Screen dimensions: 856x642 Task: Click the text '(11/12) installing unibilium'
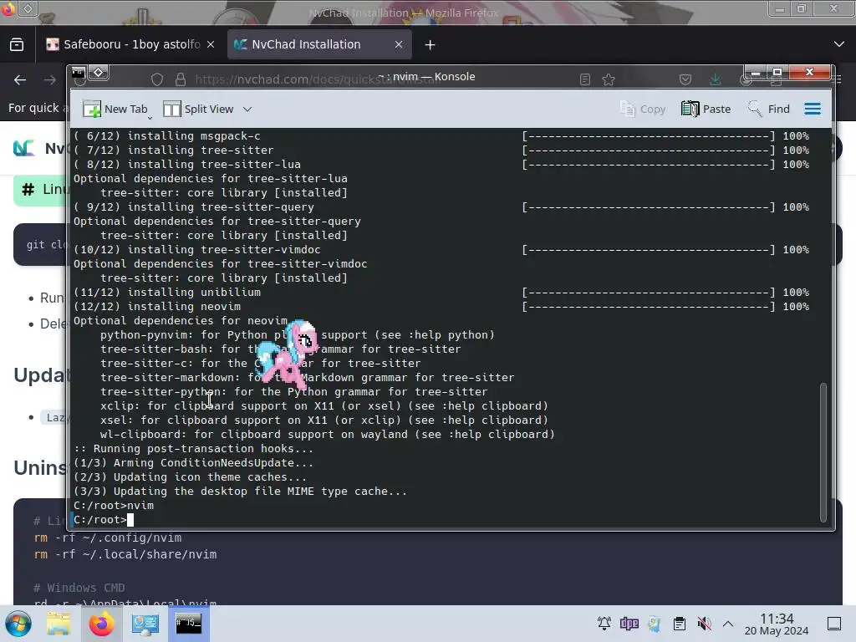click(167, 292)
